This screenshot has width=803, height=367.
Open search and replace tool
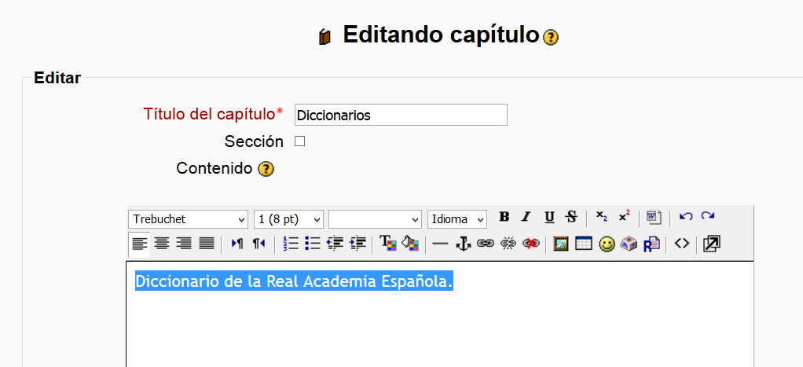tap(651, 244)
